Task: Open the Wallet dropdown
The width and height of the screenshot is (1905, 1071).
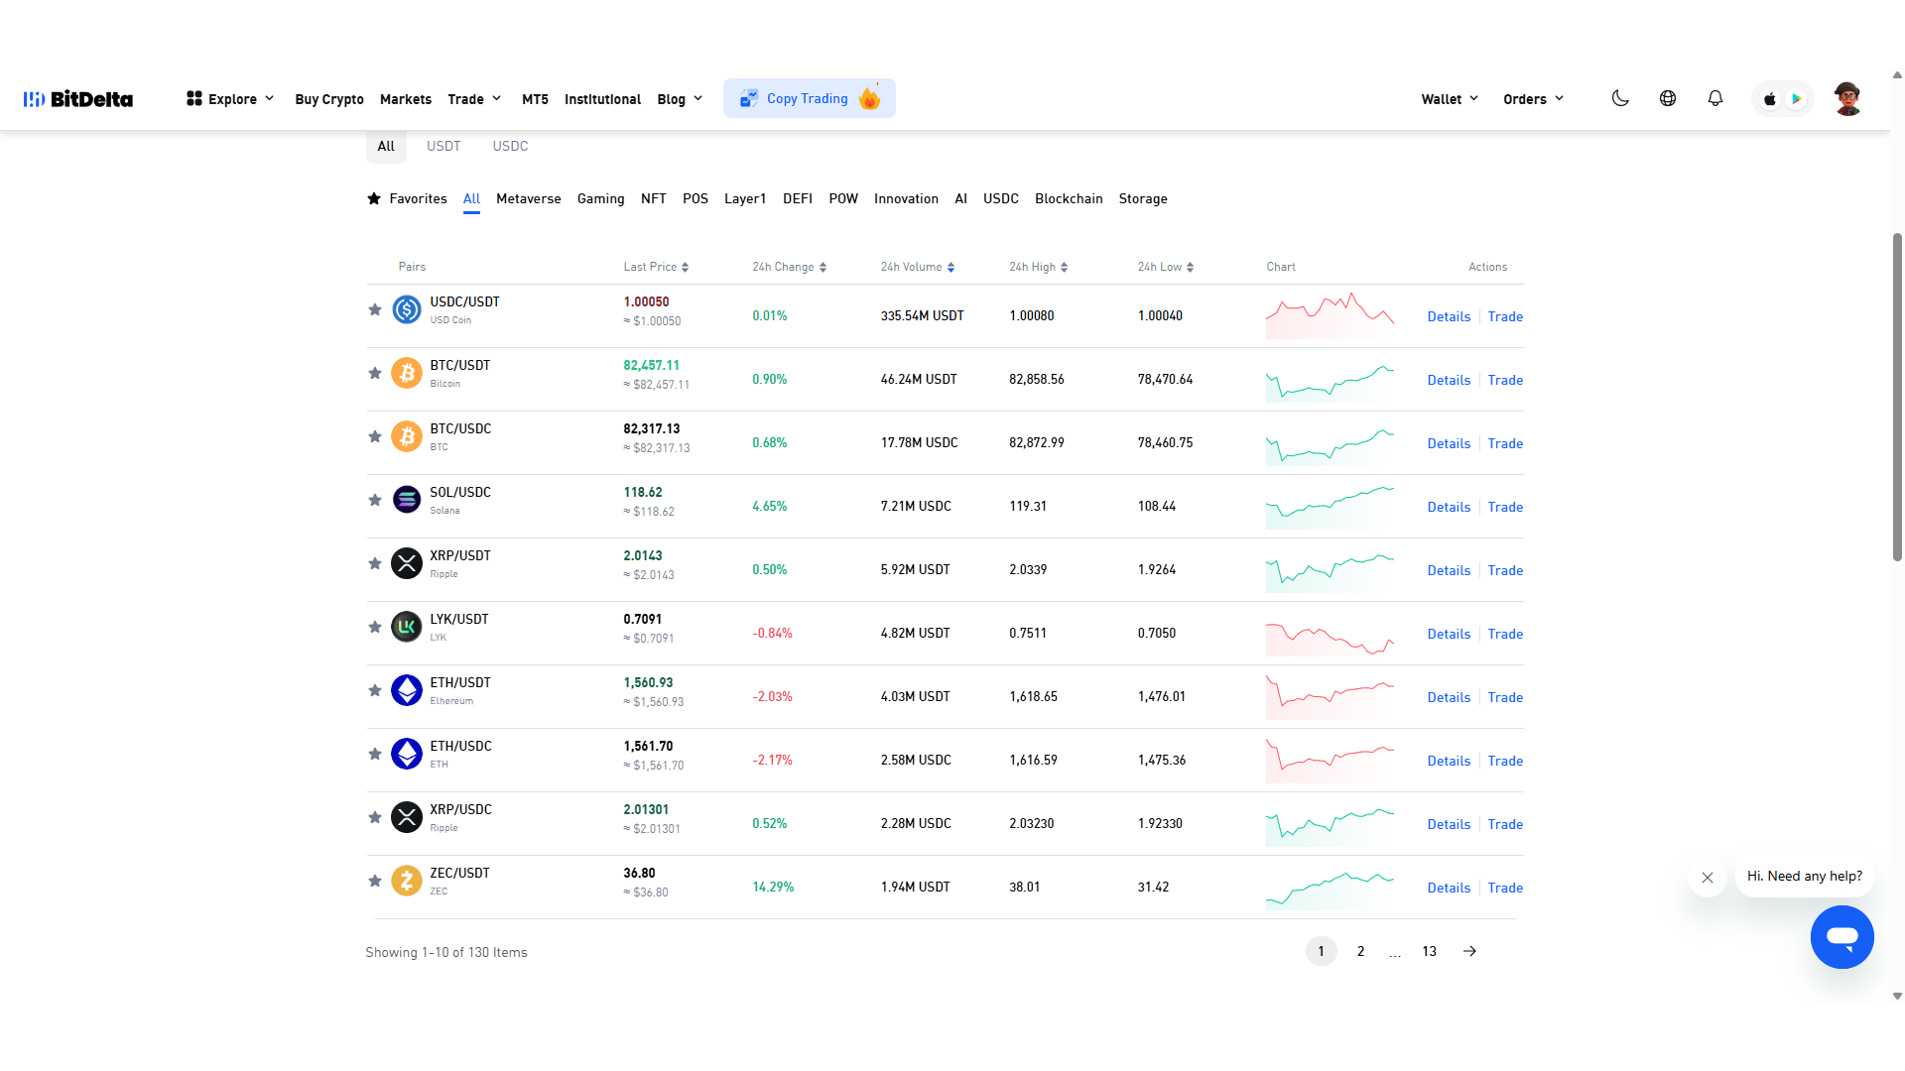Action: 1450,99
